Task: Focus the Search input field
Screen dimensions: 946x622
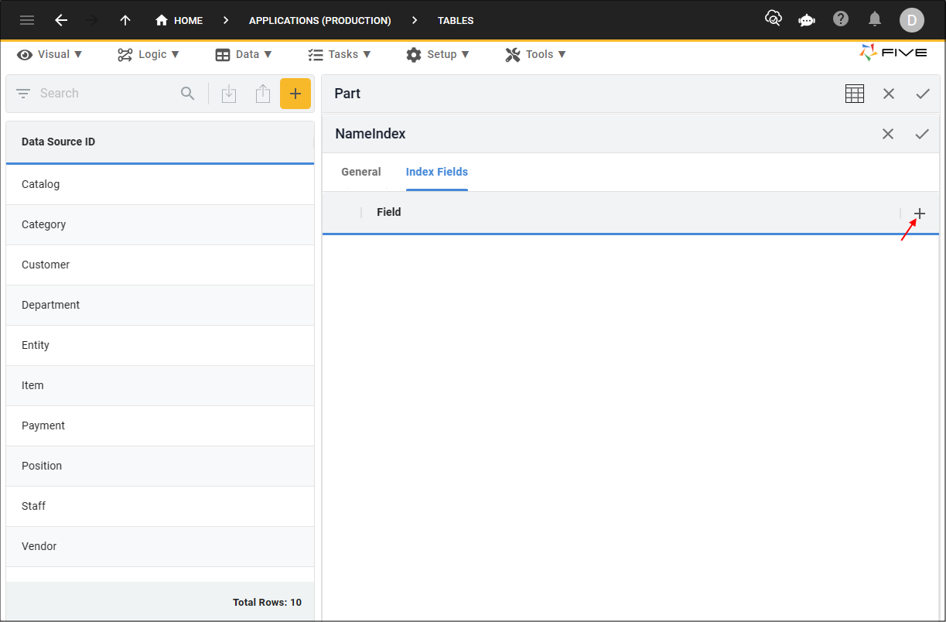Action: 104,94
